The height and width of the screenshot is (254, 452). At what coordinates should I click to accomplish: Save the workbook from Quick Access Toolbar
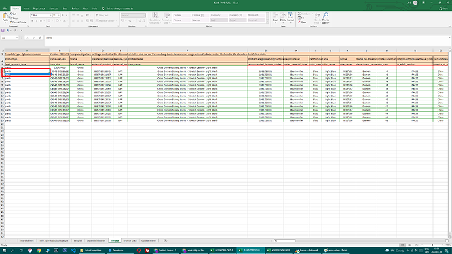[3, 31]
